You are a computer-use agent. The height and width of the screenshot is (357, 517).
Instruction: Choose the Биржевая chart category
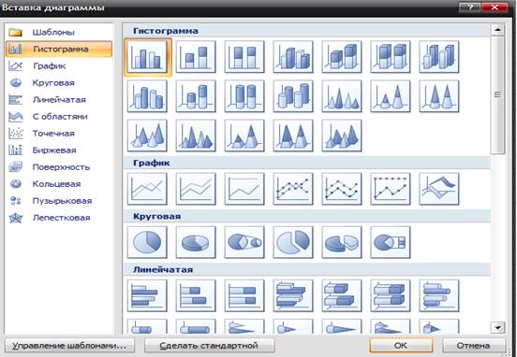(x=59, y=150)
